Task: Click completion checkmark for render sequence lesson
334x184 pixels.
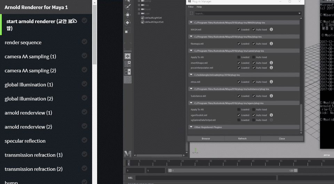Action: point(85,42)
